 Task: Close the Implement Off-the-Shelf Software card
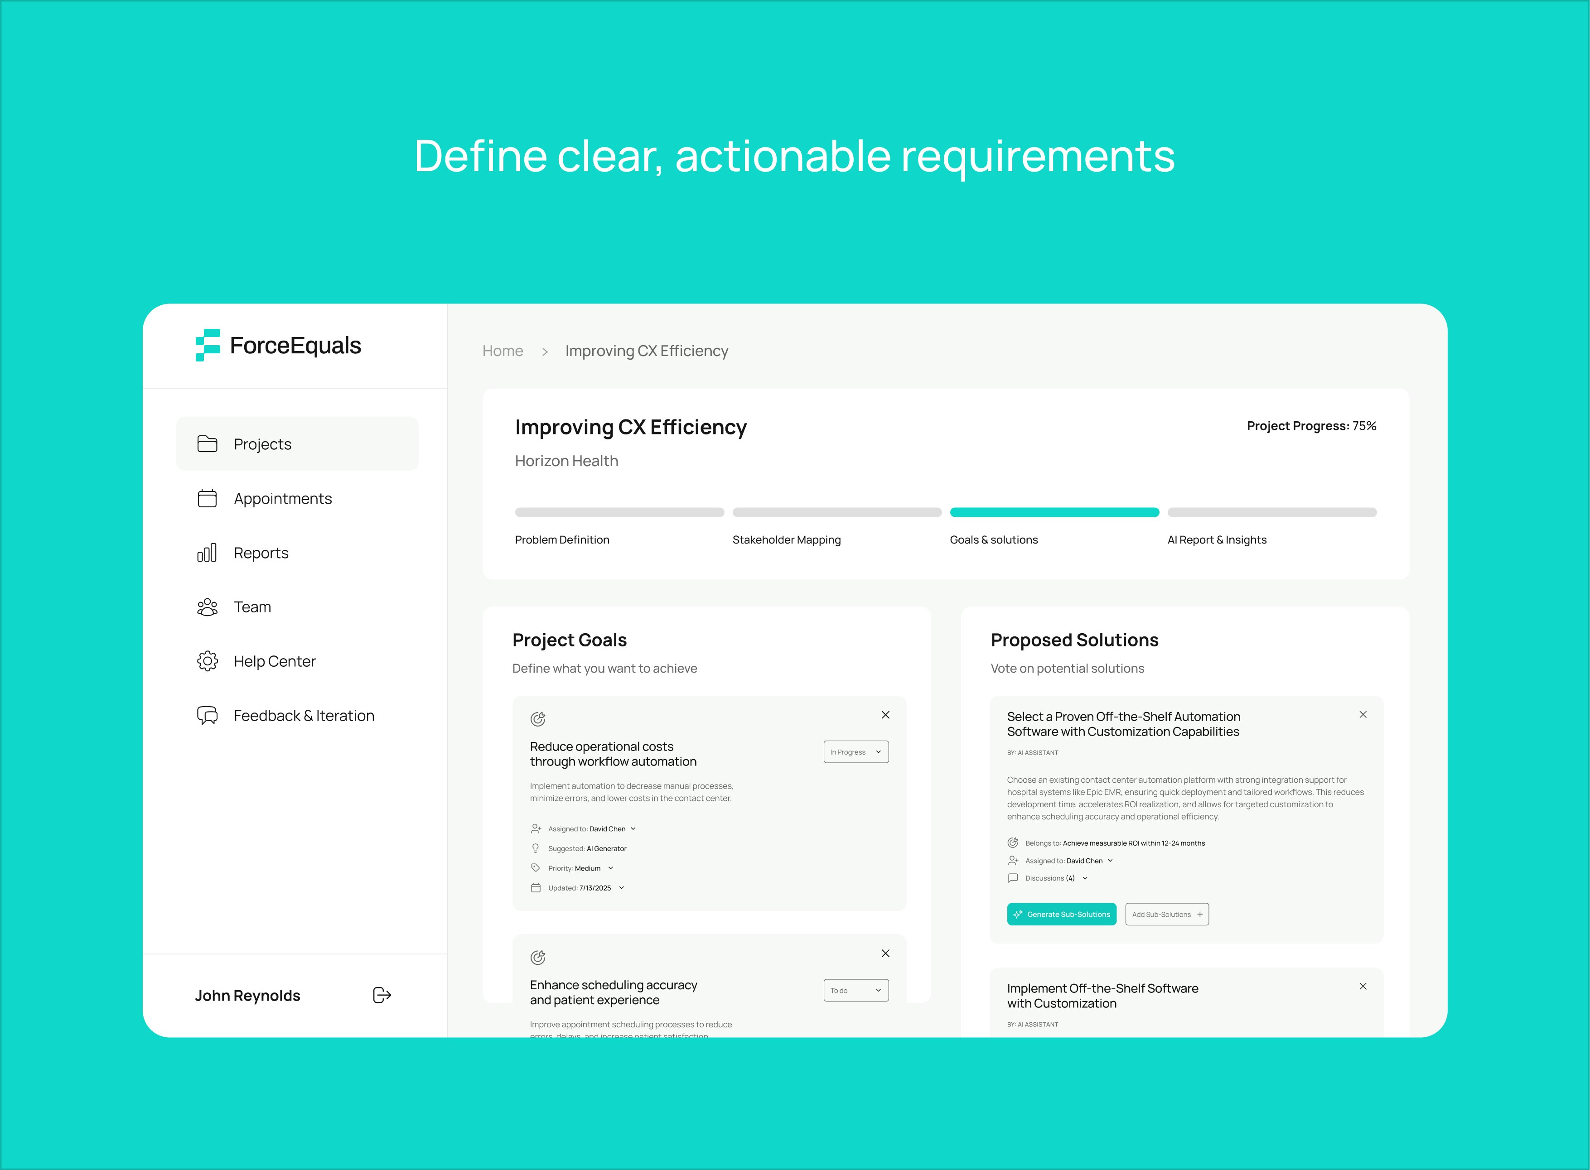click(x=1363, y=987)
